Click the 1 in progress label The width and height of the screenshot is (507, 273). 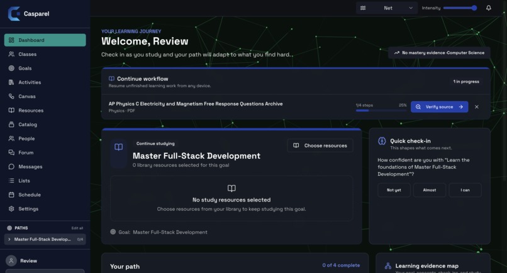click(466, 82)
